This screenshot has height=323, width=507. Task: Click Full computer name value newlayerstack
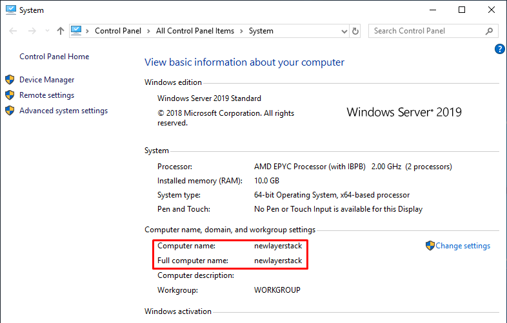point(278,261)
